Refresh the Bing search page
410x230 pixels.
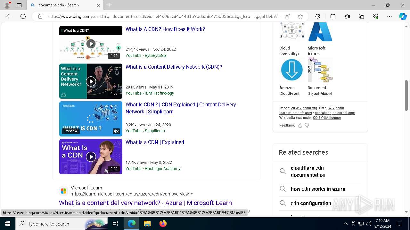click(23, 16)
